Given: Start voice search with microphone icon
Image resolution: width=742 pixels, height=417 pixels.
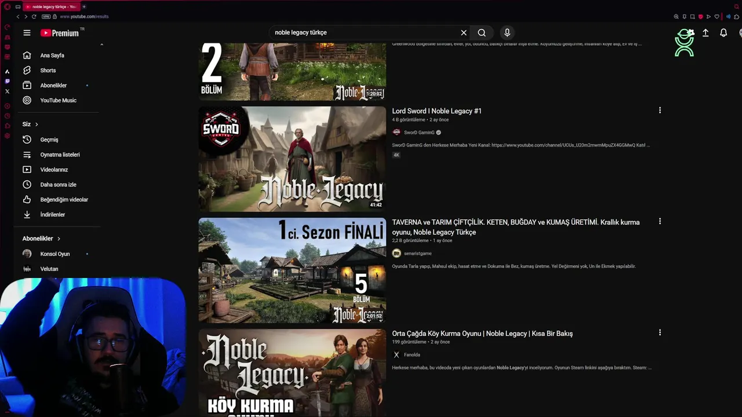Looking at the screenshot, I should 507,33.
